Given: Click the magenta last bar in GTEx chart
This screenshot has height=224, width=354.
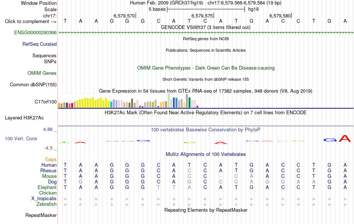Looking at the screenshot, I should [197, 106].
